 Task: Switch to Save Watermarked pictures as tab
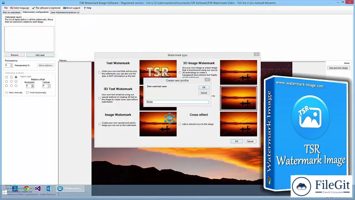click(65, 12)
